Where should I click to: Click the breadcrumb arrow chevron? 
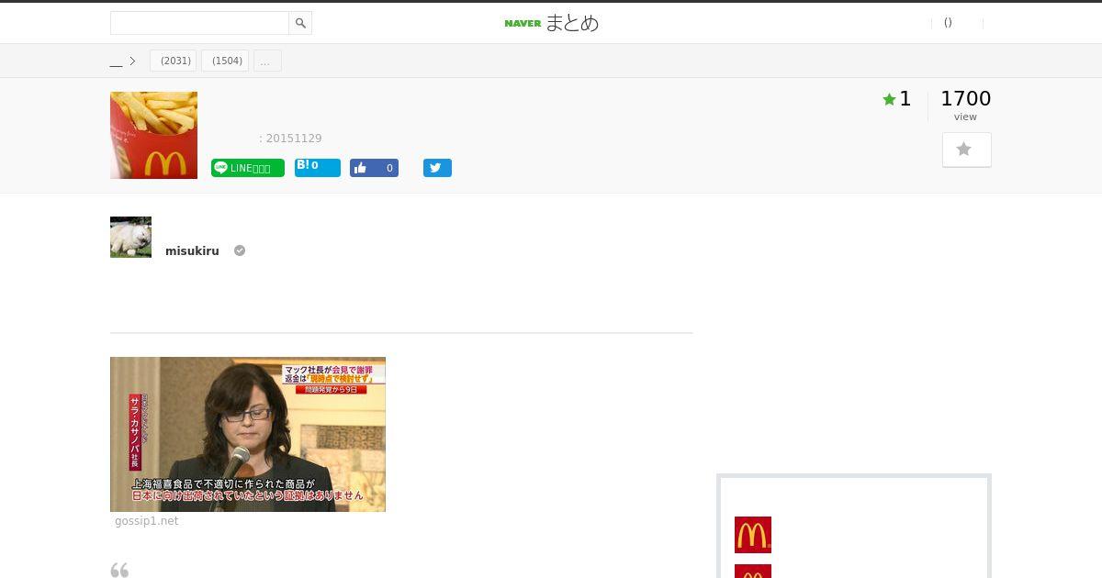pos(132,61)
